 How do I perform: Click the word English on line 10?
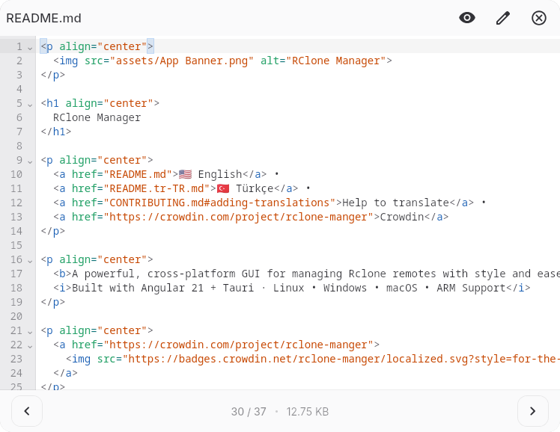pyautogui.click(x=220, y=174)
